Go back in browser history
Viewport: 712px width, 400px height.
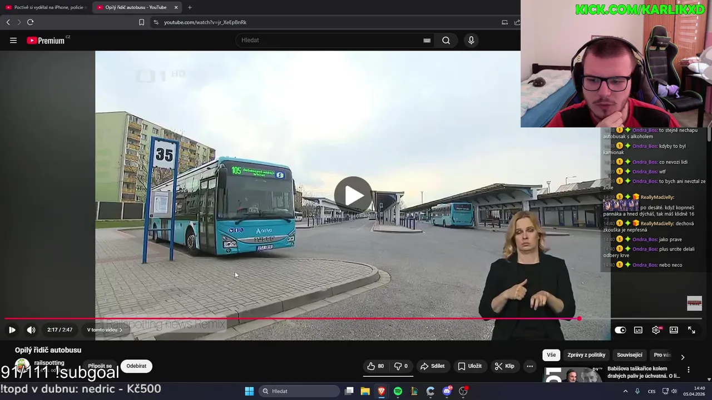click(8, 22)
